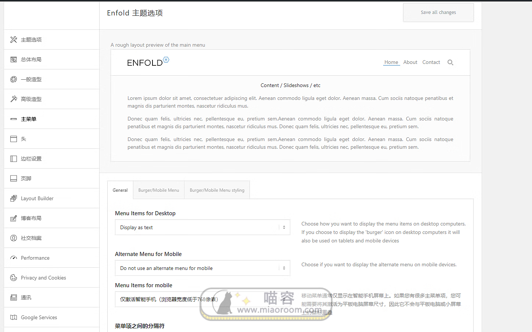Open Burger/Mobile Menu styling tab
Viewport: 532px width, 332px height.
(x=217, y=190)
